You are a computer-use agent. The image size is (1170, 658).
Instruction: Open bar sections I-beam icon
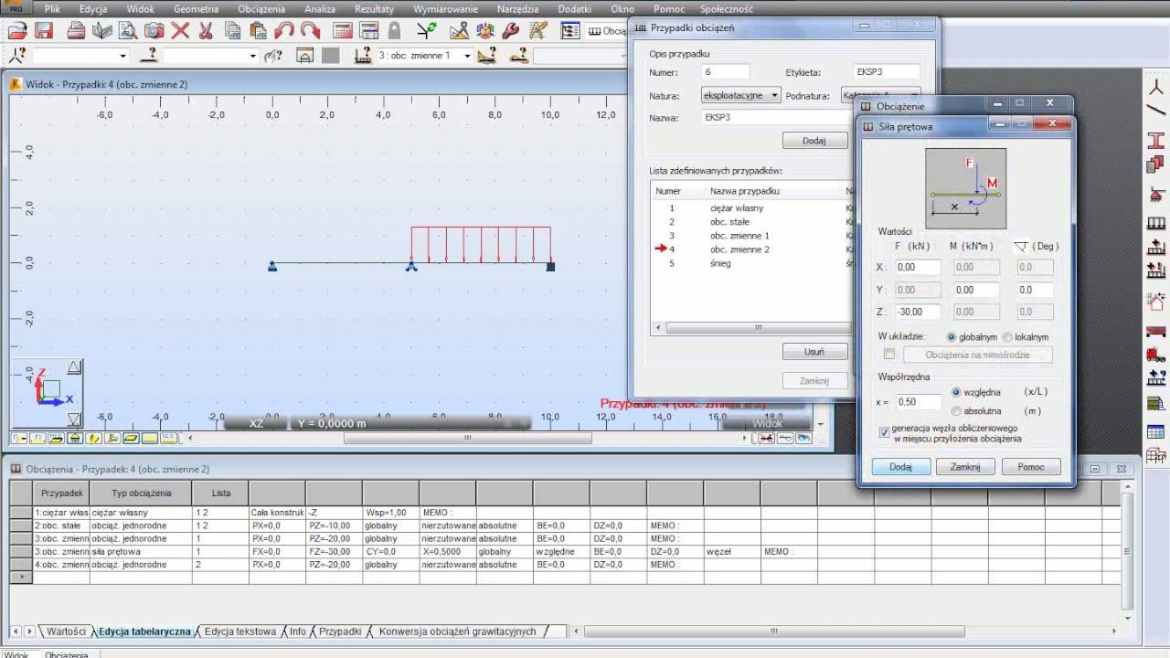pos(1156,141)
